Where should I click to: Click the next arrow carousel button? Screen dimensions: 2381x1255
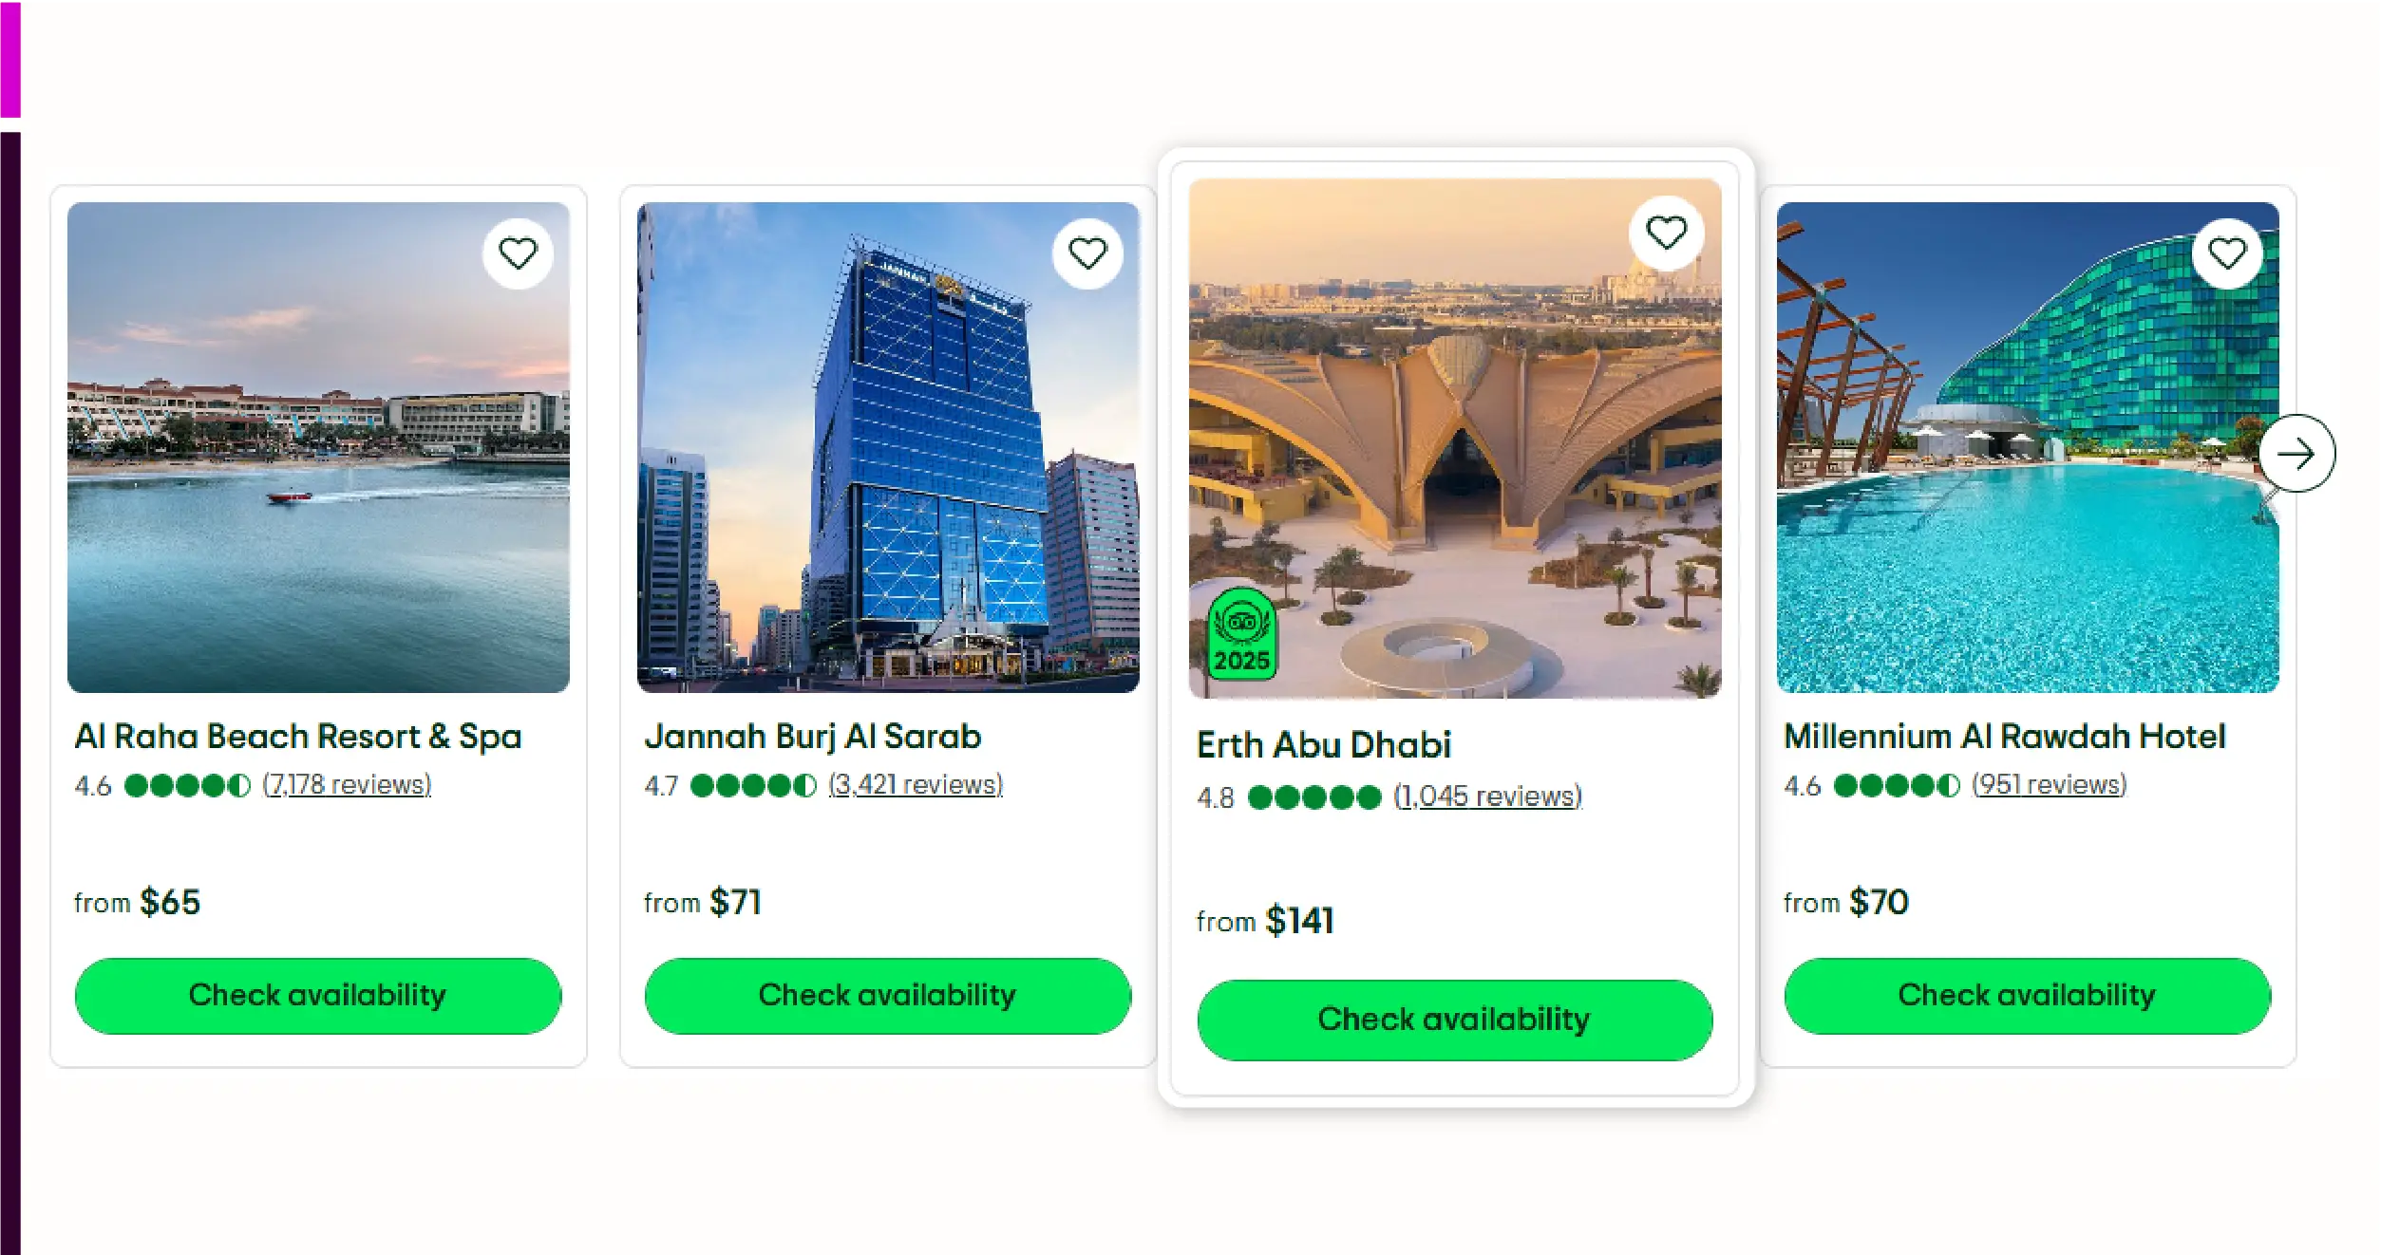tap(2296, 454)
